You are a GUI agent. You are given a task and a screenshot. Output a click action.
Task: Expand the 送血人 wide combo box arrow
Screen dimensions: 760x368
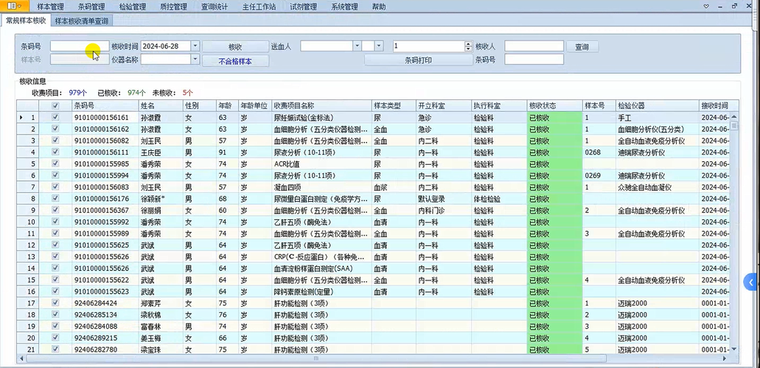coord(357,46)
